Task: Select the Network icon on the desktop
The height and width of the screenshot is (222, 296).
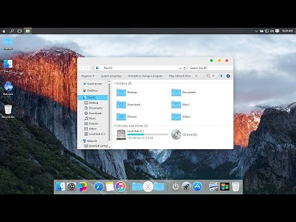Action: click(x=8, y=88)
